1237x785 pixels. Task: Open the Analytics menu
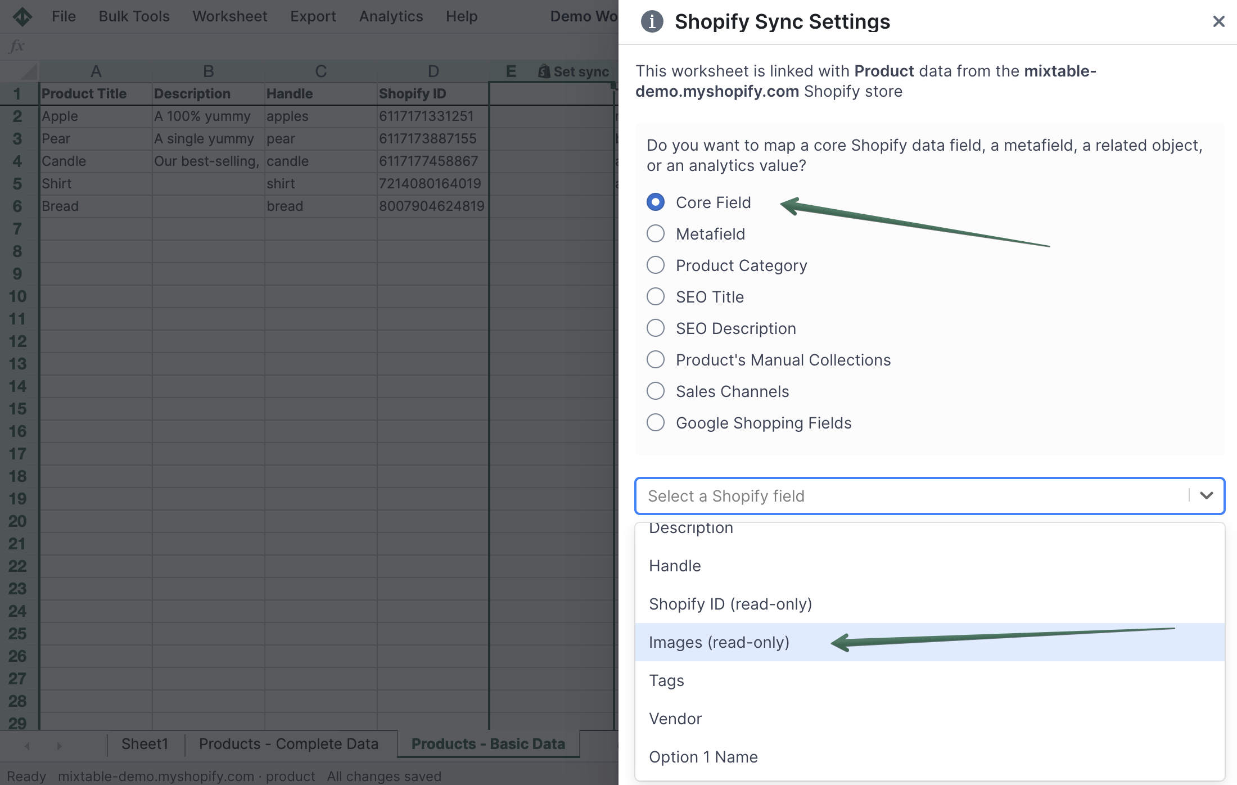[x=391, y=16]
